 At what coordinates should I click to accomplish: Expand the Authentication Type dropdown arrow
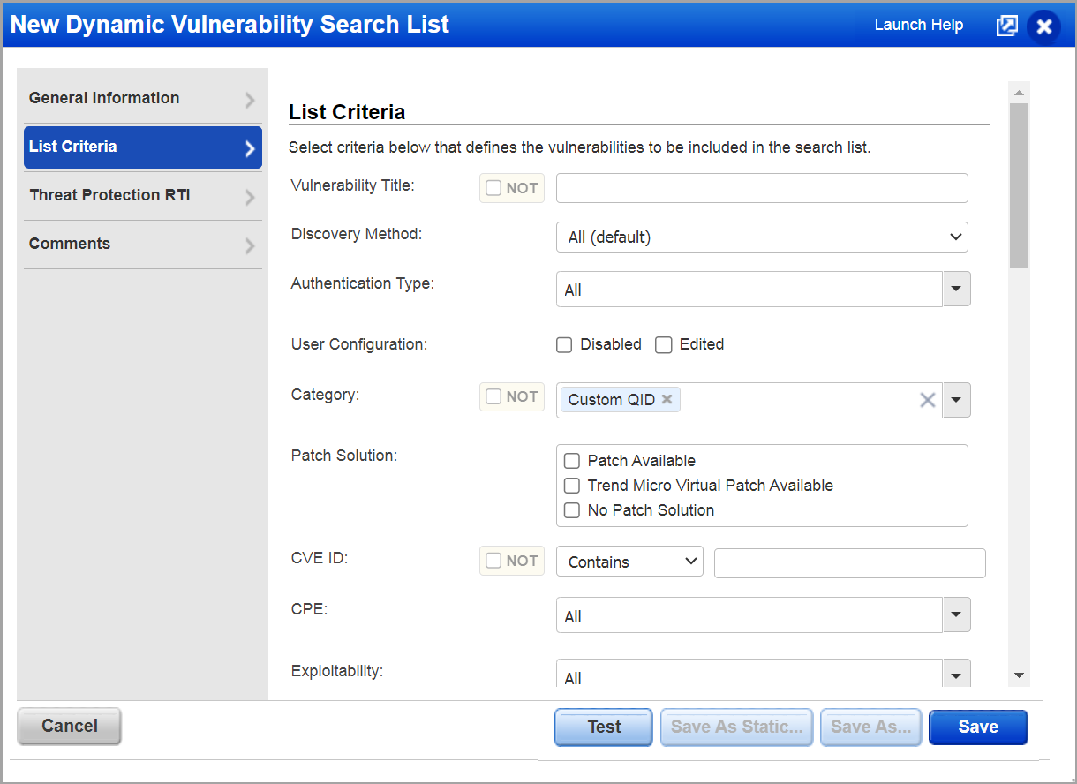tap(956, 290)
